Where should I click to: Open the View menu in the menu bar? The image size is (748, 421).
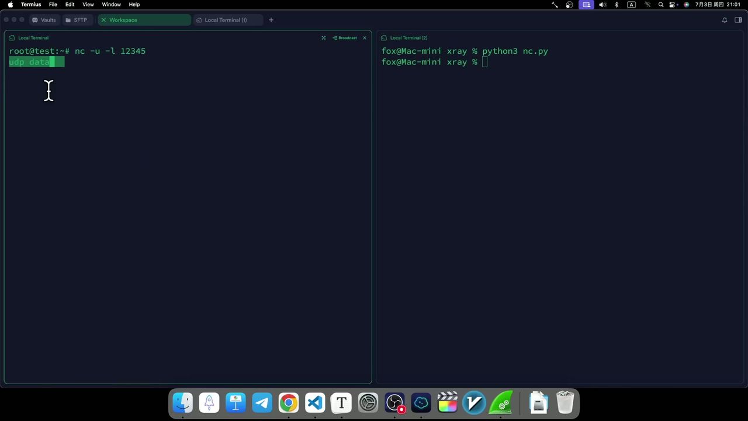click(88, 5)
